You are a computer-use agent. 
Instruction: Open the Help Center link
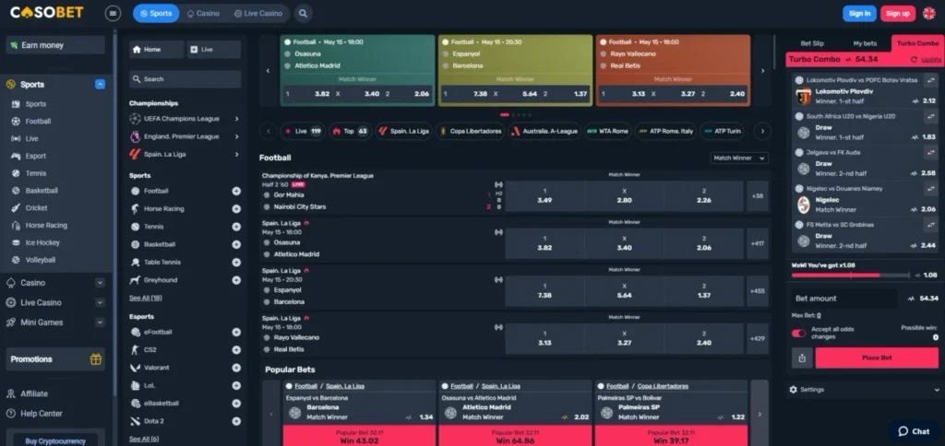(42, 414)
